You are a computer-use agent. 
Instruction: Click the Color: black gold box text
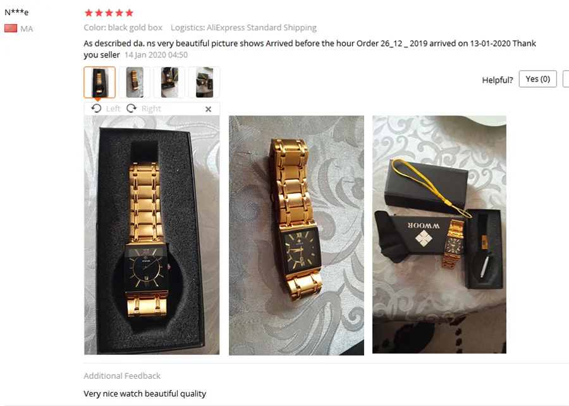123,28
